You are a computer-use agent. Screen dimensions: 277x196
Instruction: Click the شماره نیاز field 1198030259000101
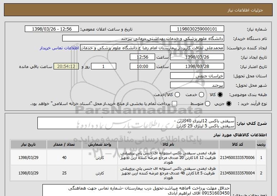(x=197, y=29)
